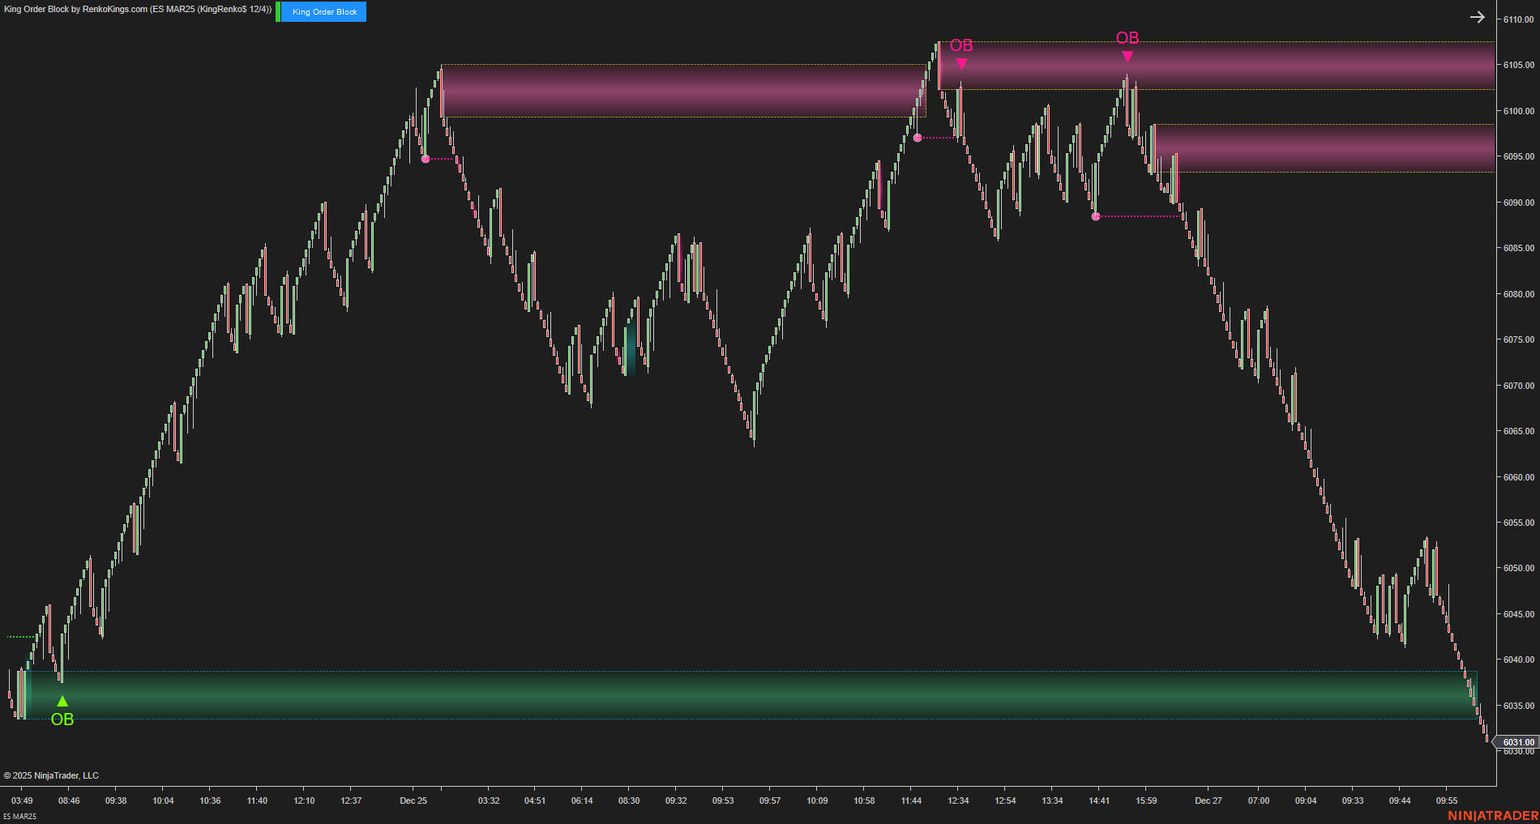This screenshot has height=824, width=1540.
Task: Click the pink circle dot near 6094
Action: [426, 160]
